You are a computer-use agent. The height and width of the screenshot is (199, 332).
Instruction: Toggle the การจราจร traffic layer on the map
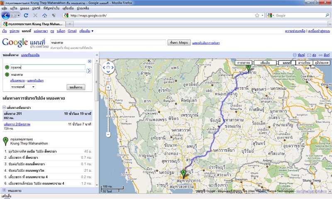[x=244, y=62]
